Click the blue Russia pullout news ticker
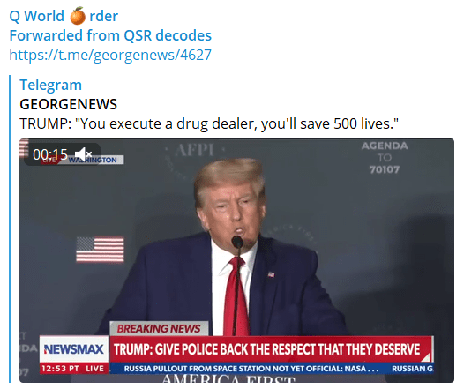 click(271, 369)
